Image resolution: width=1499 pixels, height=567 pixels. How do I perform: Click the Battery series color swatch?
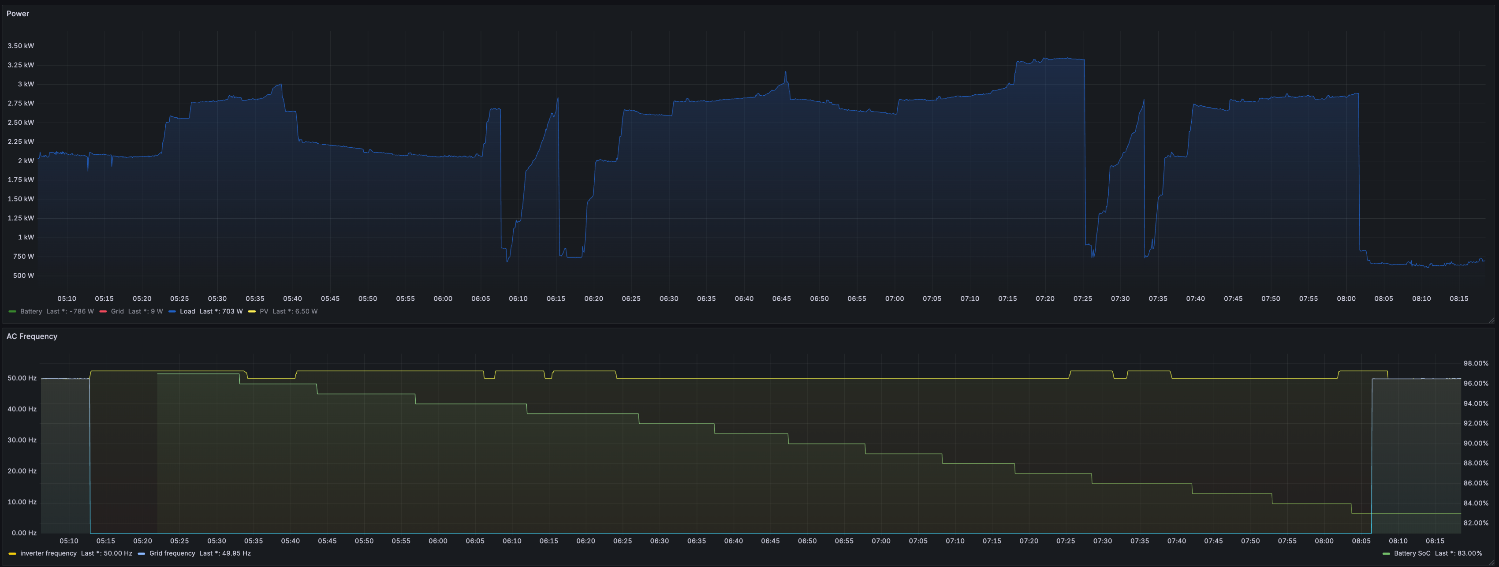pos(12,311)
